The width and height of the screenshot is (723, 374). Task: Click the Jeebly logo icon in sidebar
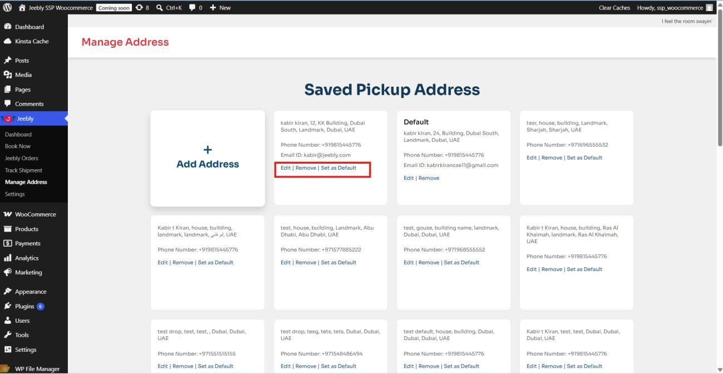pyautogui.click(x=8, y=119)
